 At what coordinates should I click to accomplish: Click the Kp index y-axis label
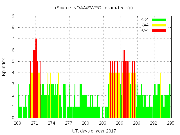4,67
